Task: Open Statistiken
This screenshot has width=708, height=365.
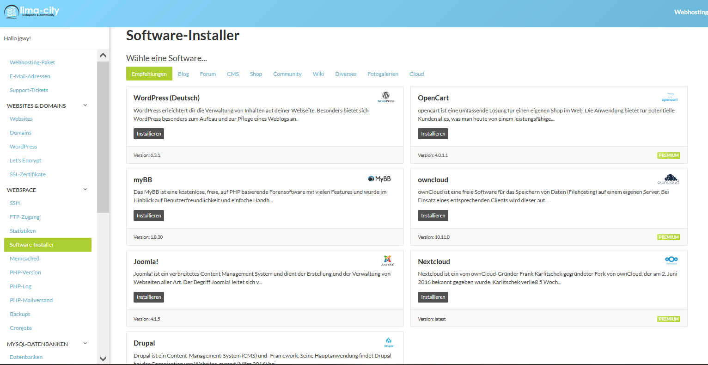Action: [23, 231]
